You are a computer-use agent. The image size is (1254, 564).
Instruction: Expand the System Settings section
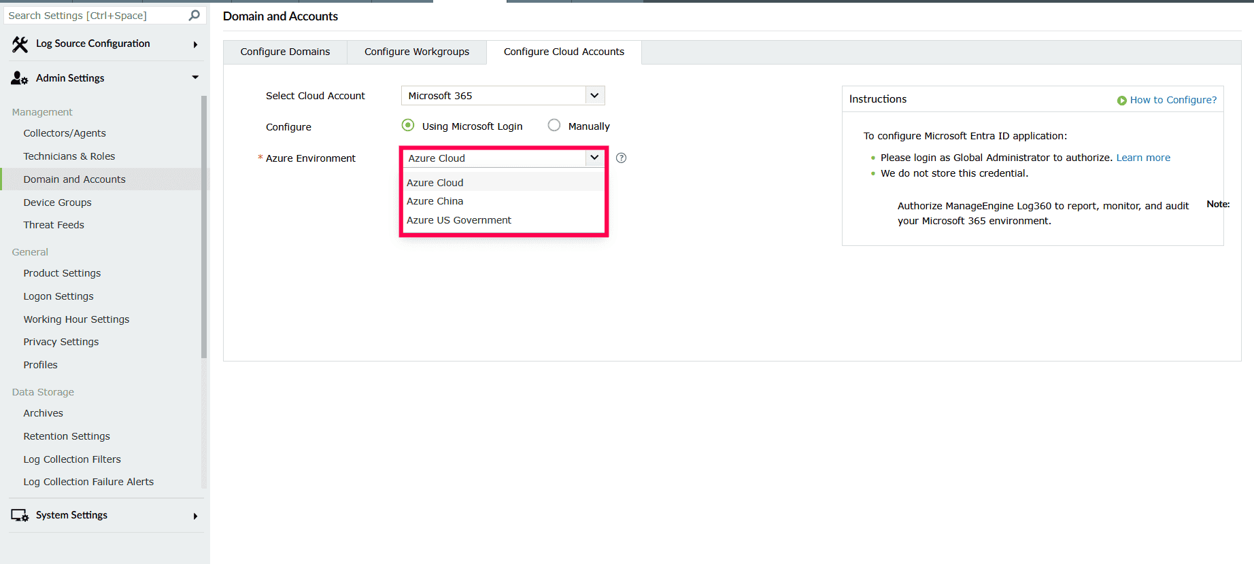tap(195, 516)
